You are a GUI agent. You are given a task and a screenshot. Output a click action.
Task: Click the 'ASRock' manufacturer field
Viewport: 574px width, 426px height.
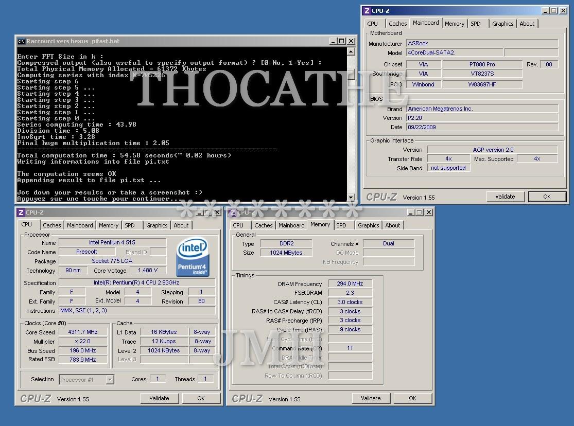482,43
